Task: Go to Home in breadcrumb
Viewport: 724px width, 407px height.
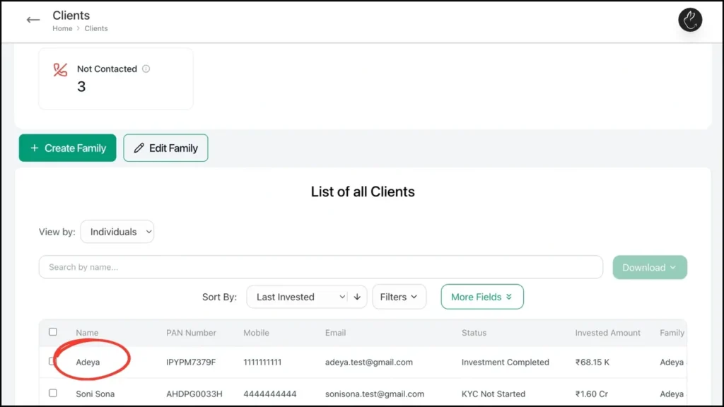Action: [62, 29]
